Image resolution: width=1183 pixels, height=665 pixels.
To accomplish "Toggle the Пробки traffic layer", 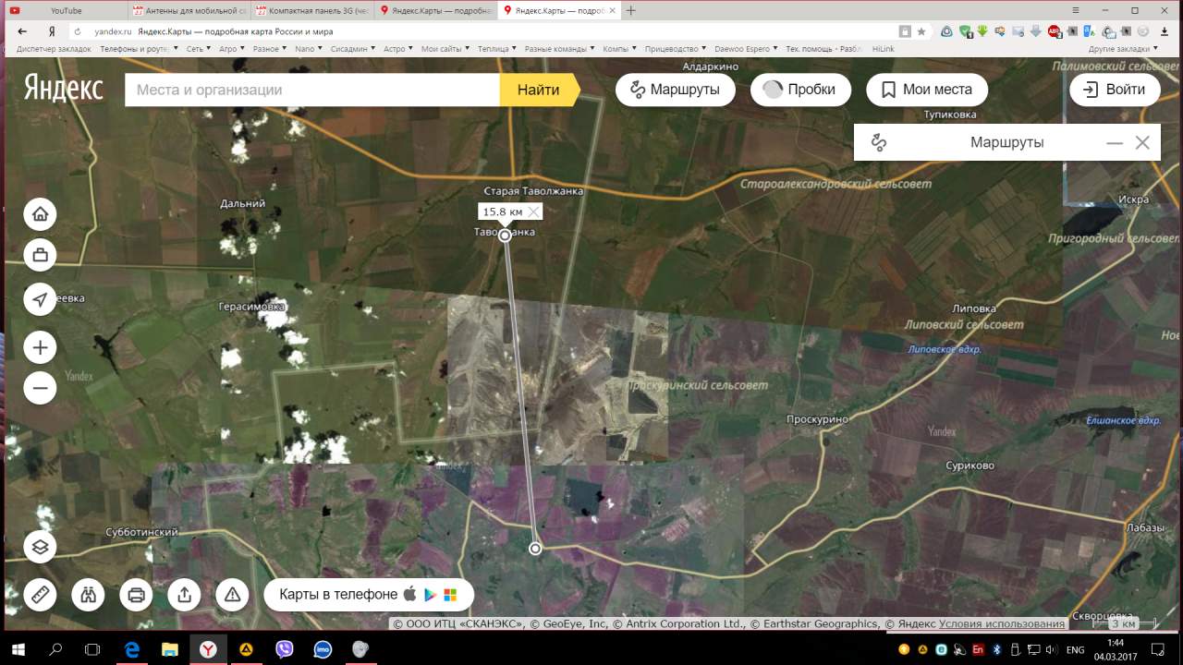I will (799, 90).
